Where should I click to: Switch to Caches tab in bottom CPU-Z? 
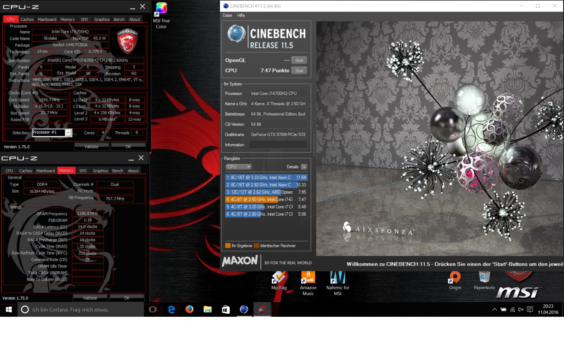pyautogui.click(x=26, y=171)
